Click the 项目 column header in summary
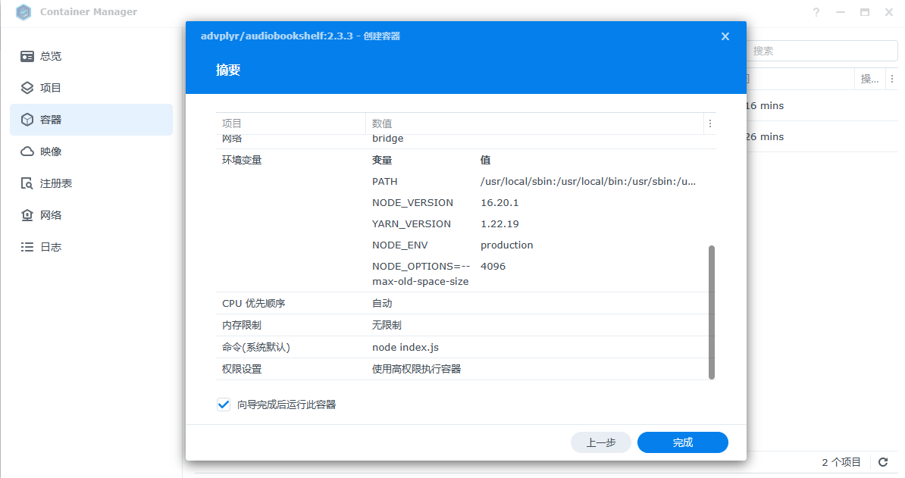The width and height of the screenshot is (905, 478). (x=232, y=123)
